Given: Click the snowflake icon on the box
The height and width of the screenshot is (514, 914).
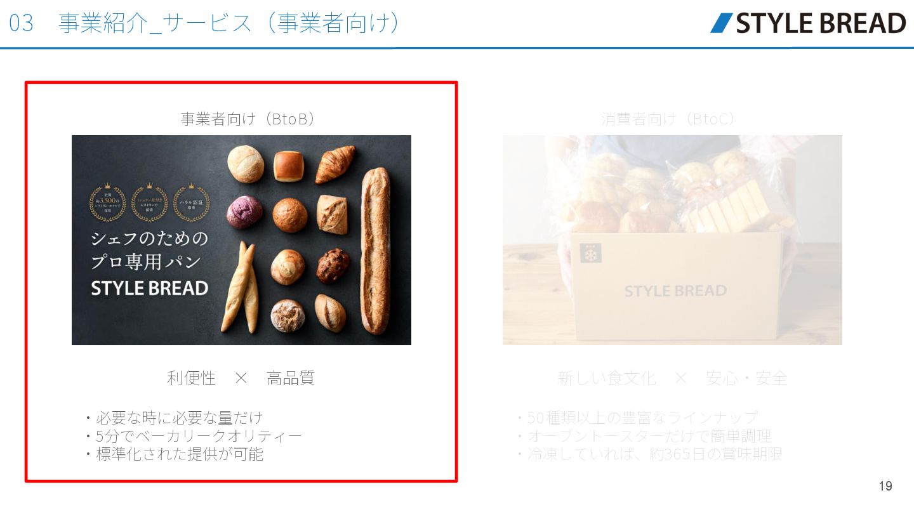Looking at the screenshot, I should point(590,253).
